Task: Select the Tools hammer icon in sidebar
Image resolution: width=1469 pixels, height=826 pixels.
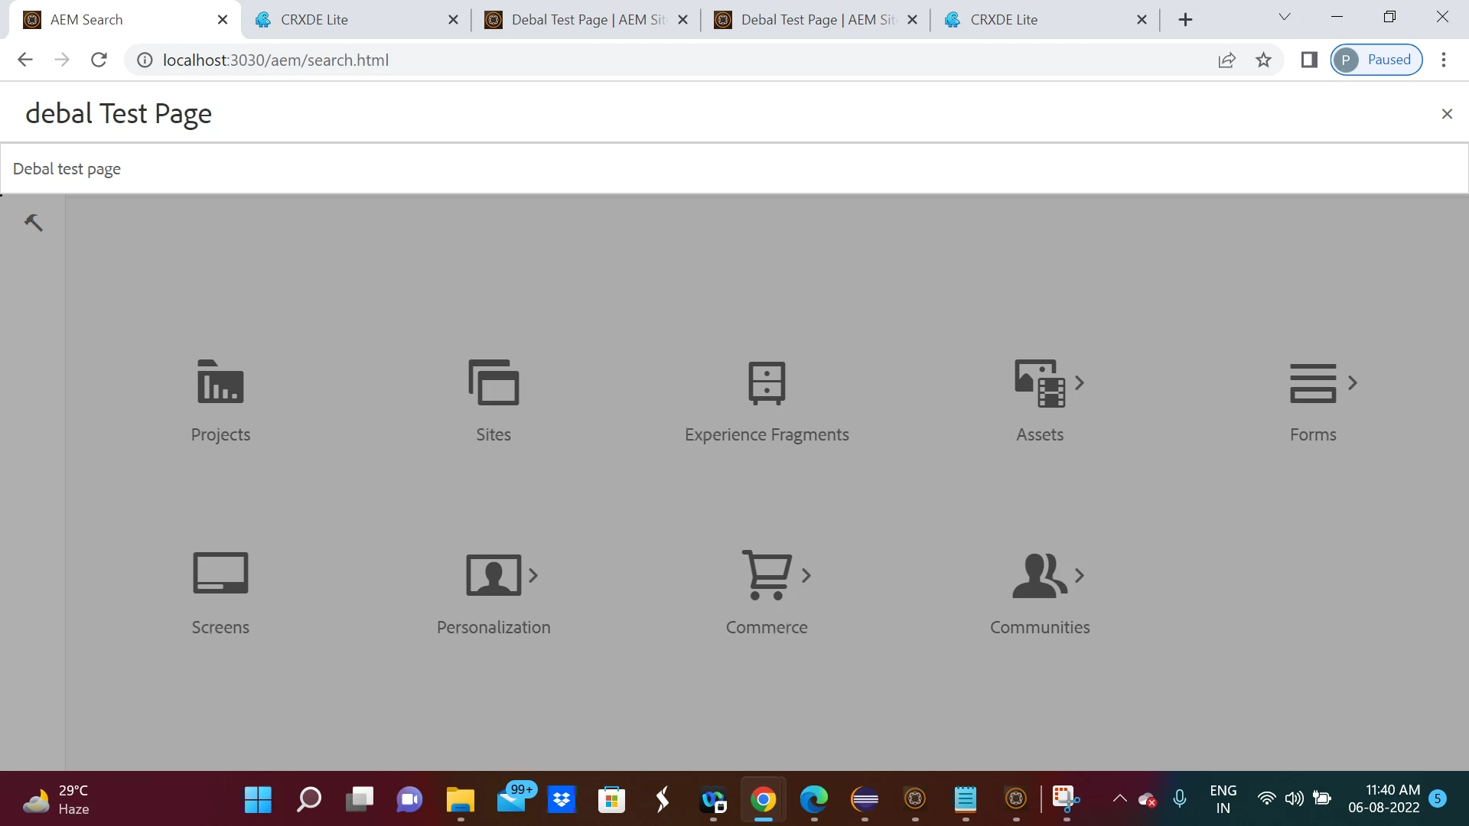Action: (x=33, y=223)
